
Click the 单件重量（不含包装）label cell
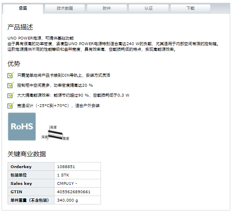coord(31,200)
